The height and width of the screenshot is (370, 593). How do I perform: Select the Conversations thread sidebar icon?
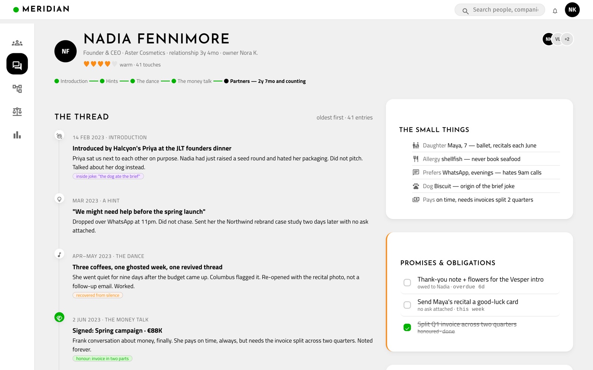17,64
